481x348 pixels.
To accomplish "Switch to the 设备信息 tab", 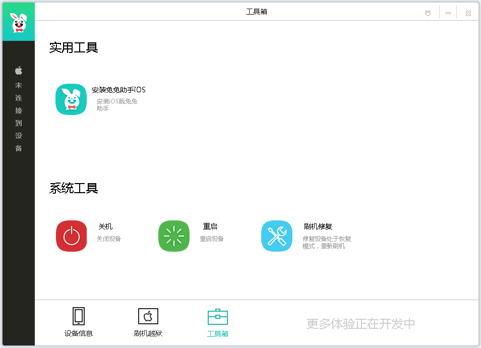I will [78, 334].
